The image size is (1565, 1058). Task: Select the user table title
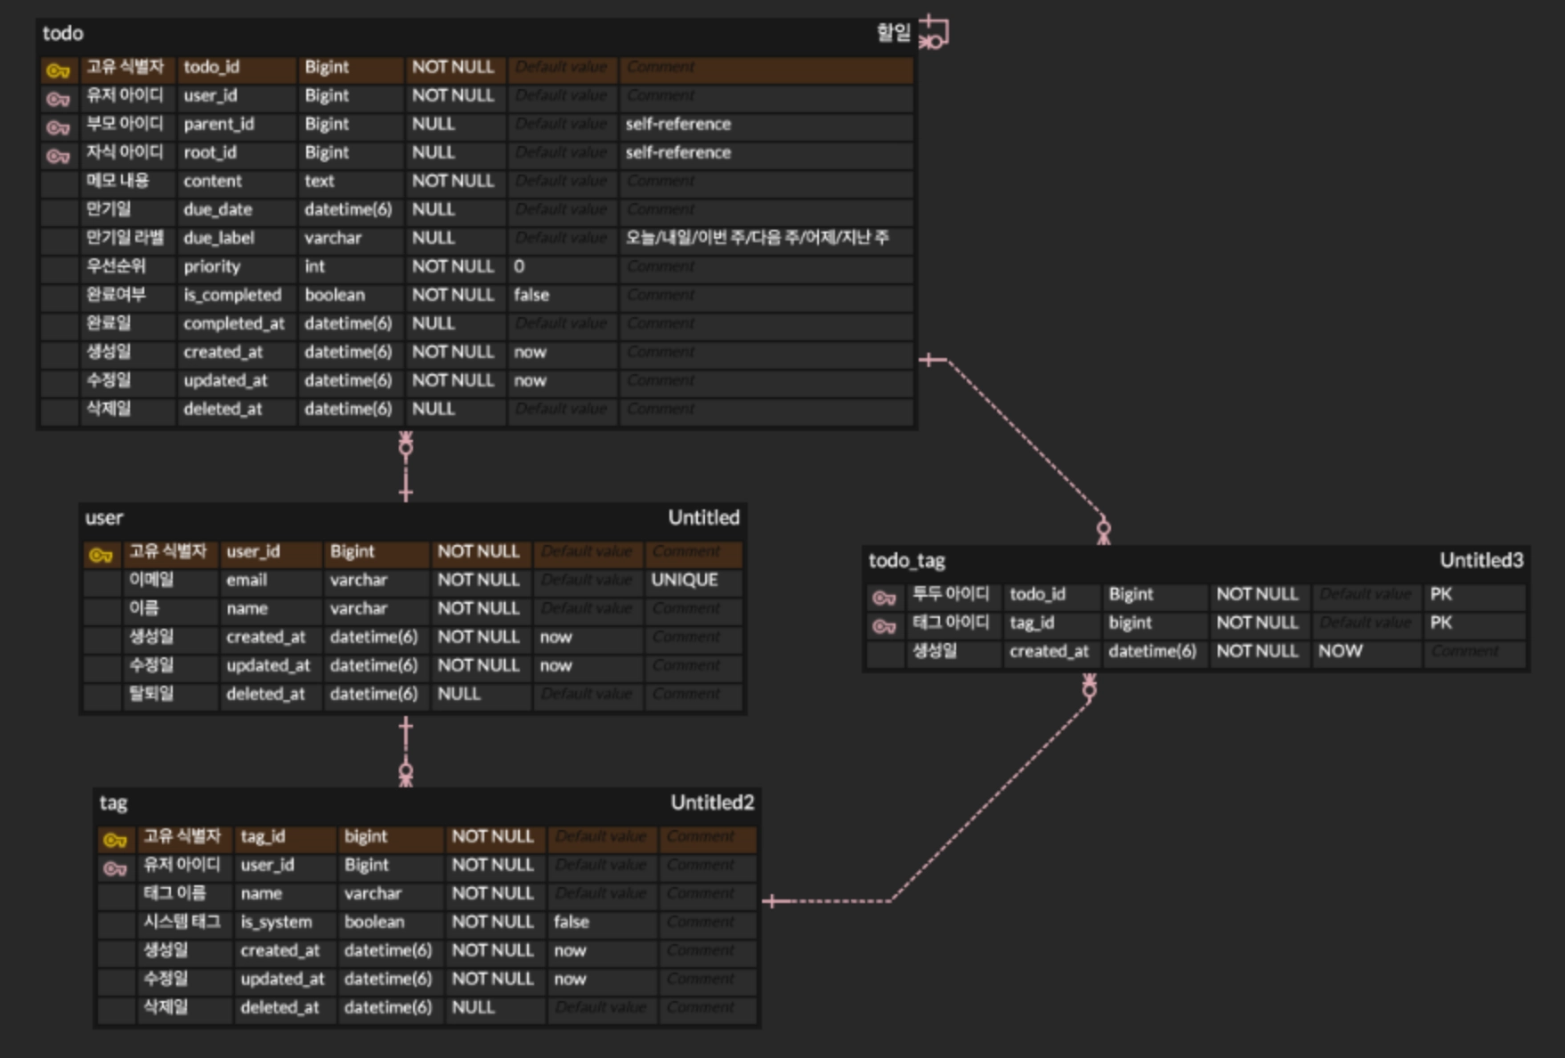[x=104, y=517]
